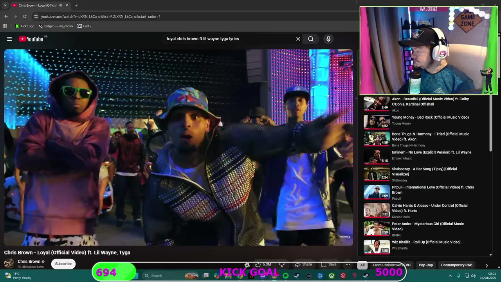
Task: Open Bone Thugs-N-Harmony - I Tried title
Action: pyautogui.click(x=431, y=137)
